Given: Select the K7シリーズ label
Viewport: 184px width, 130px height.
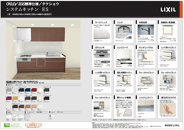Looking at the screenshot, I should coord(47,95).
